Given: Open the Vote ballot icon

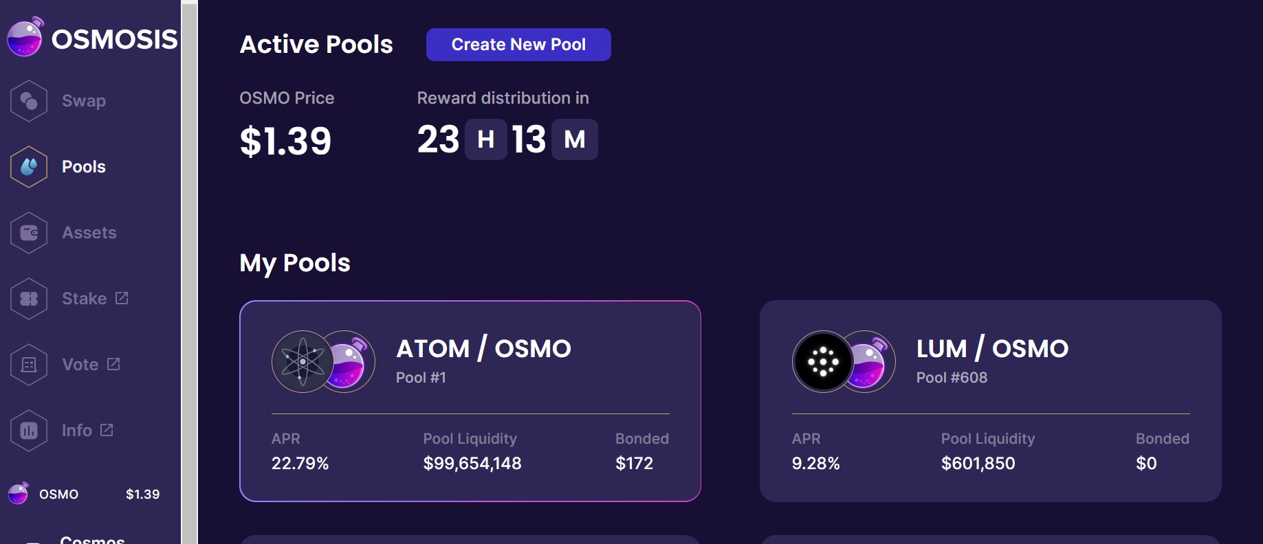Looking at the screenshot, I should tap(29, 365).
